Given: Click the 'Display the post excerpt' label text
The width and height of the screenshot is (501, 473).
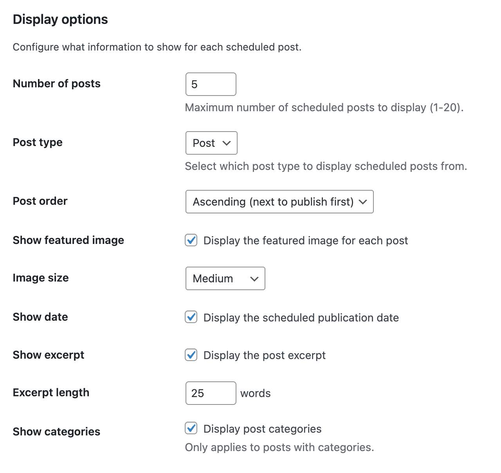Looking at the screenshot, I should [264, 355].
